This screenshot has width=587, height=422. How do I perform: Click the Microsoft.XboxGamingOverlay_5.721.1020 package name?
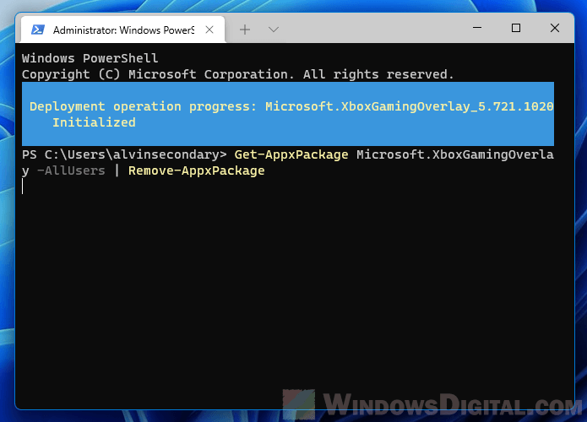[410, 106]
